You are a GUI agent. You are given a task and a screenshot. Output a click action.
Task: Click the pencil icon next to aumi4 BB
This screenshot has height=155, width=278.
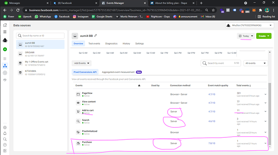[x=95, y=36]
